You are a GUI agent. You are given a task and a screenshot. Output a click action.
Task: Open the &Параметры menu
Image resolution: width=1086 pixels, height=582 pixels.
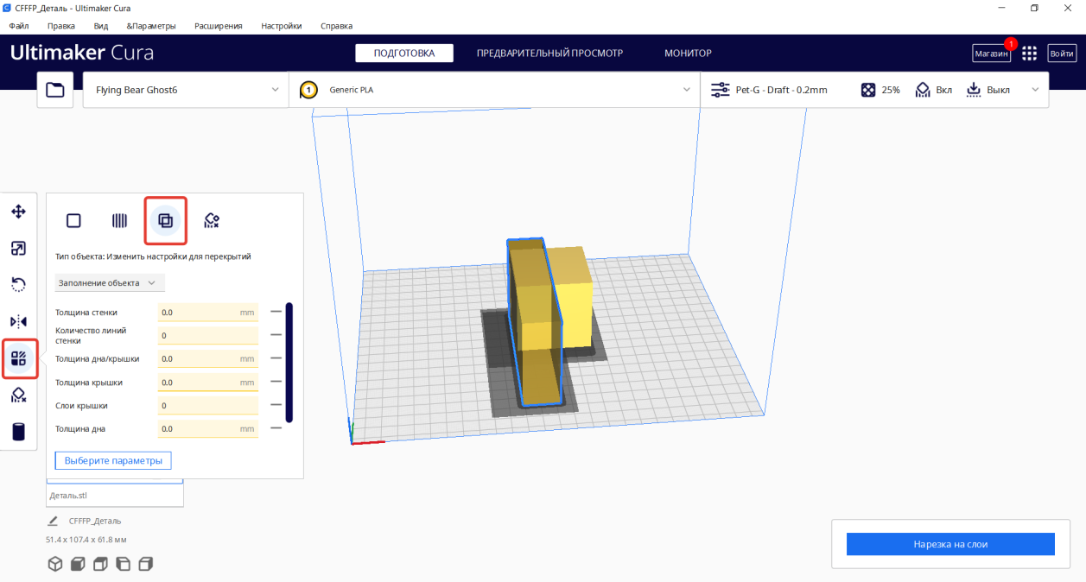pos(151,26)
